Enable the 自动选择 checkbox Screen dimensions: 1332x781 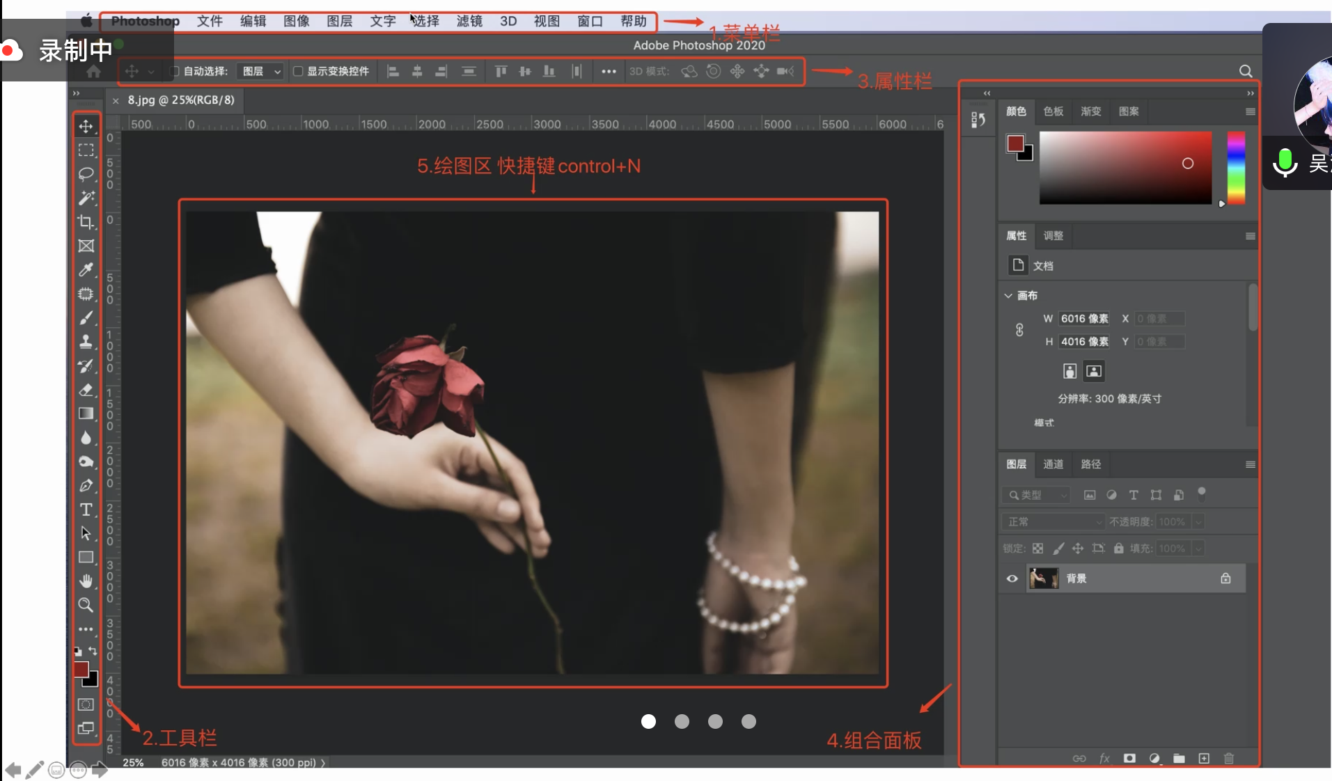[175, 71]
